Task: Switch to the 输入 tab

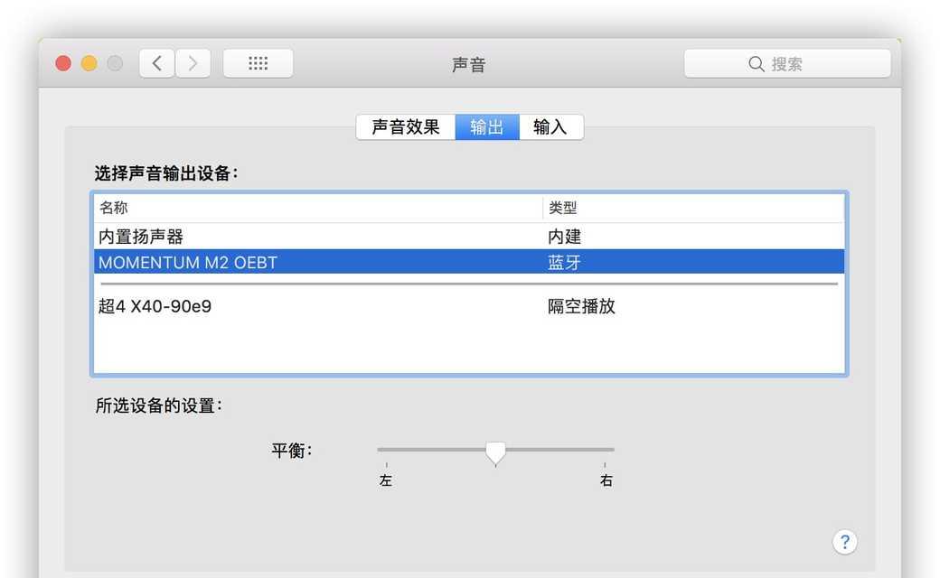Action: pos(550,127)
